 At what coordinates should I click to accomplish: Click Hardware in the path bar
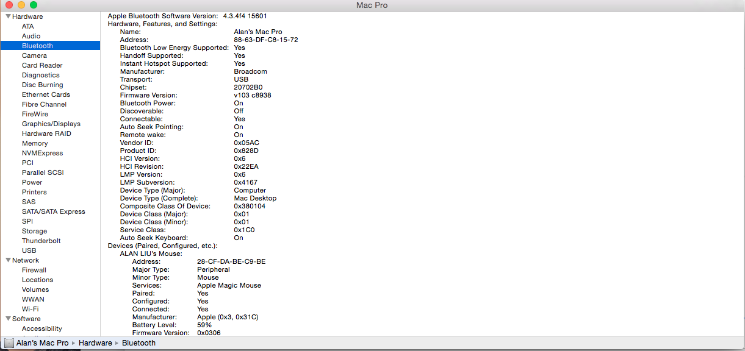[x=95, y=343]
